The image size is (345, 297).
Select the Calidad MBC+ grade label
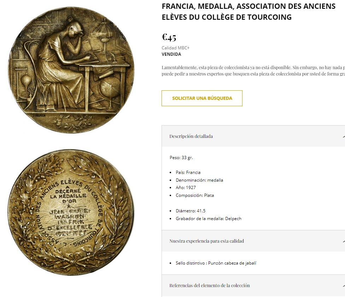[x=176, y=48]
